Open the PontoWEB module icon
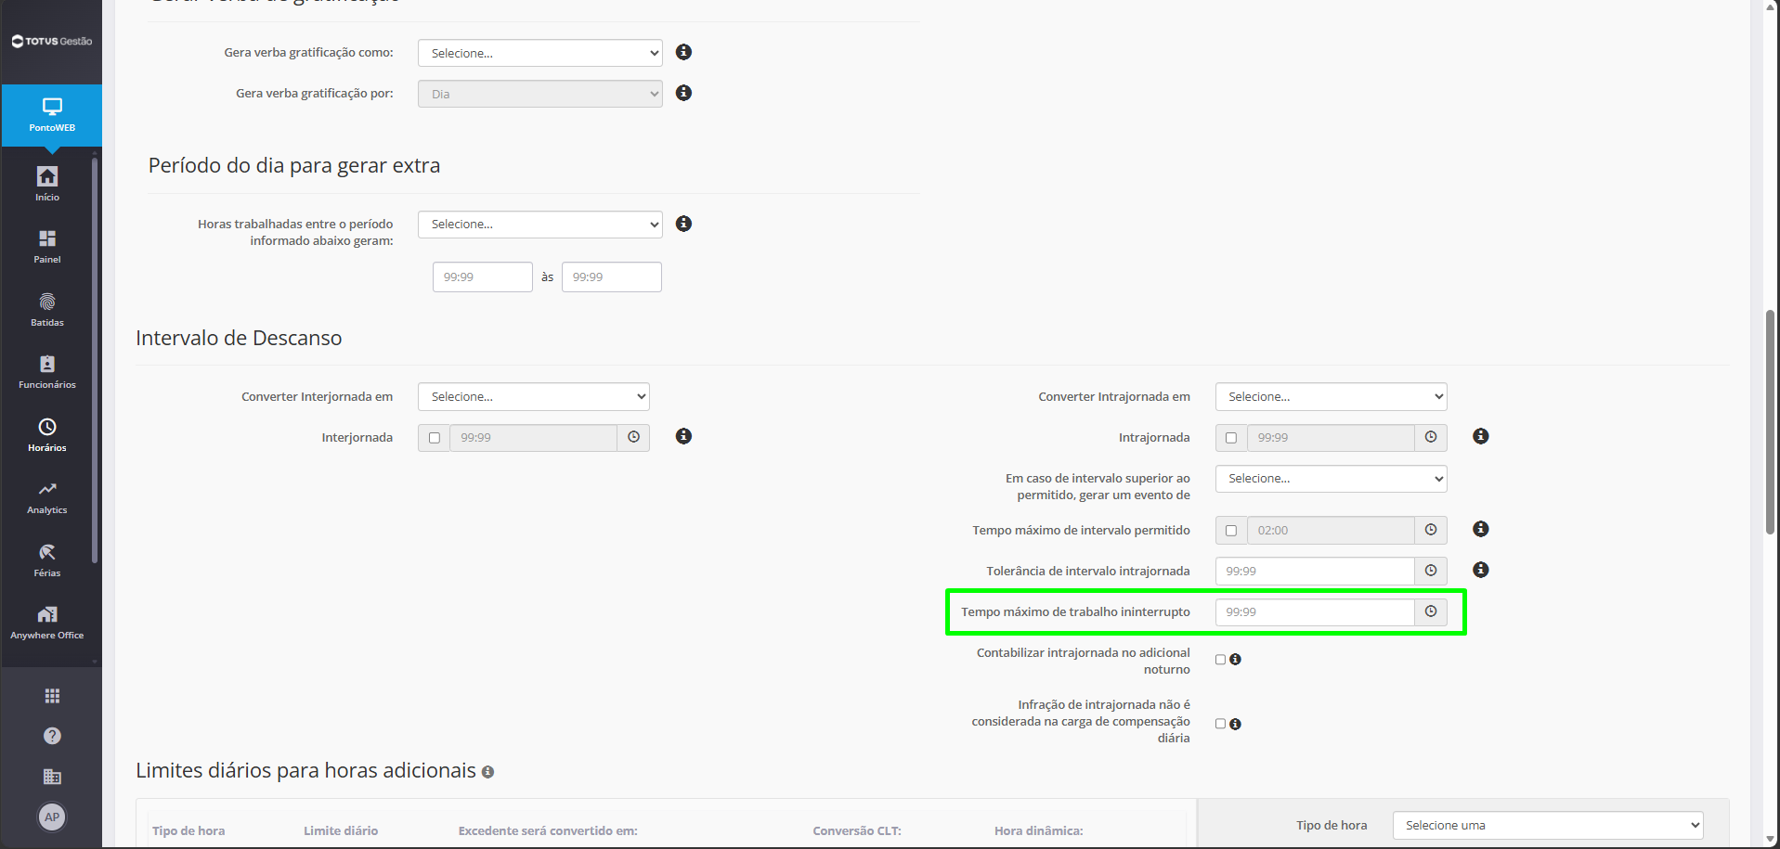1780x849 pixels. (52, 115)
